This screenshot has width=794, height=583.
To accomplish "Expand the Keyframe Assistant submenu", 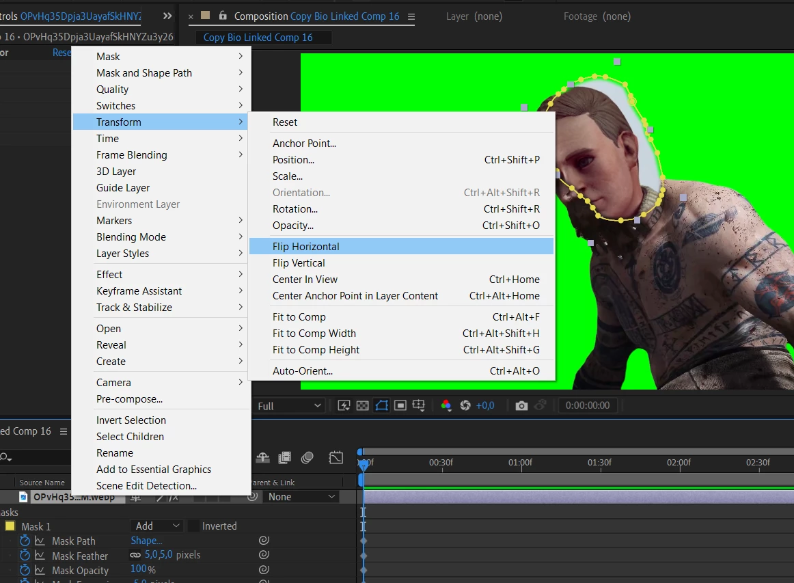I will tap(161, 290).
